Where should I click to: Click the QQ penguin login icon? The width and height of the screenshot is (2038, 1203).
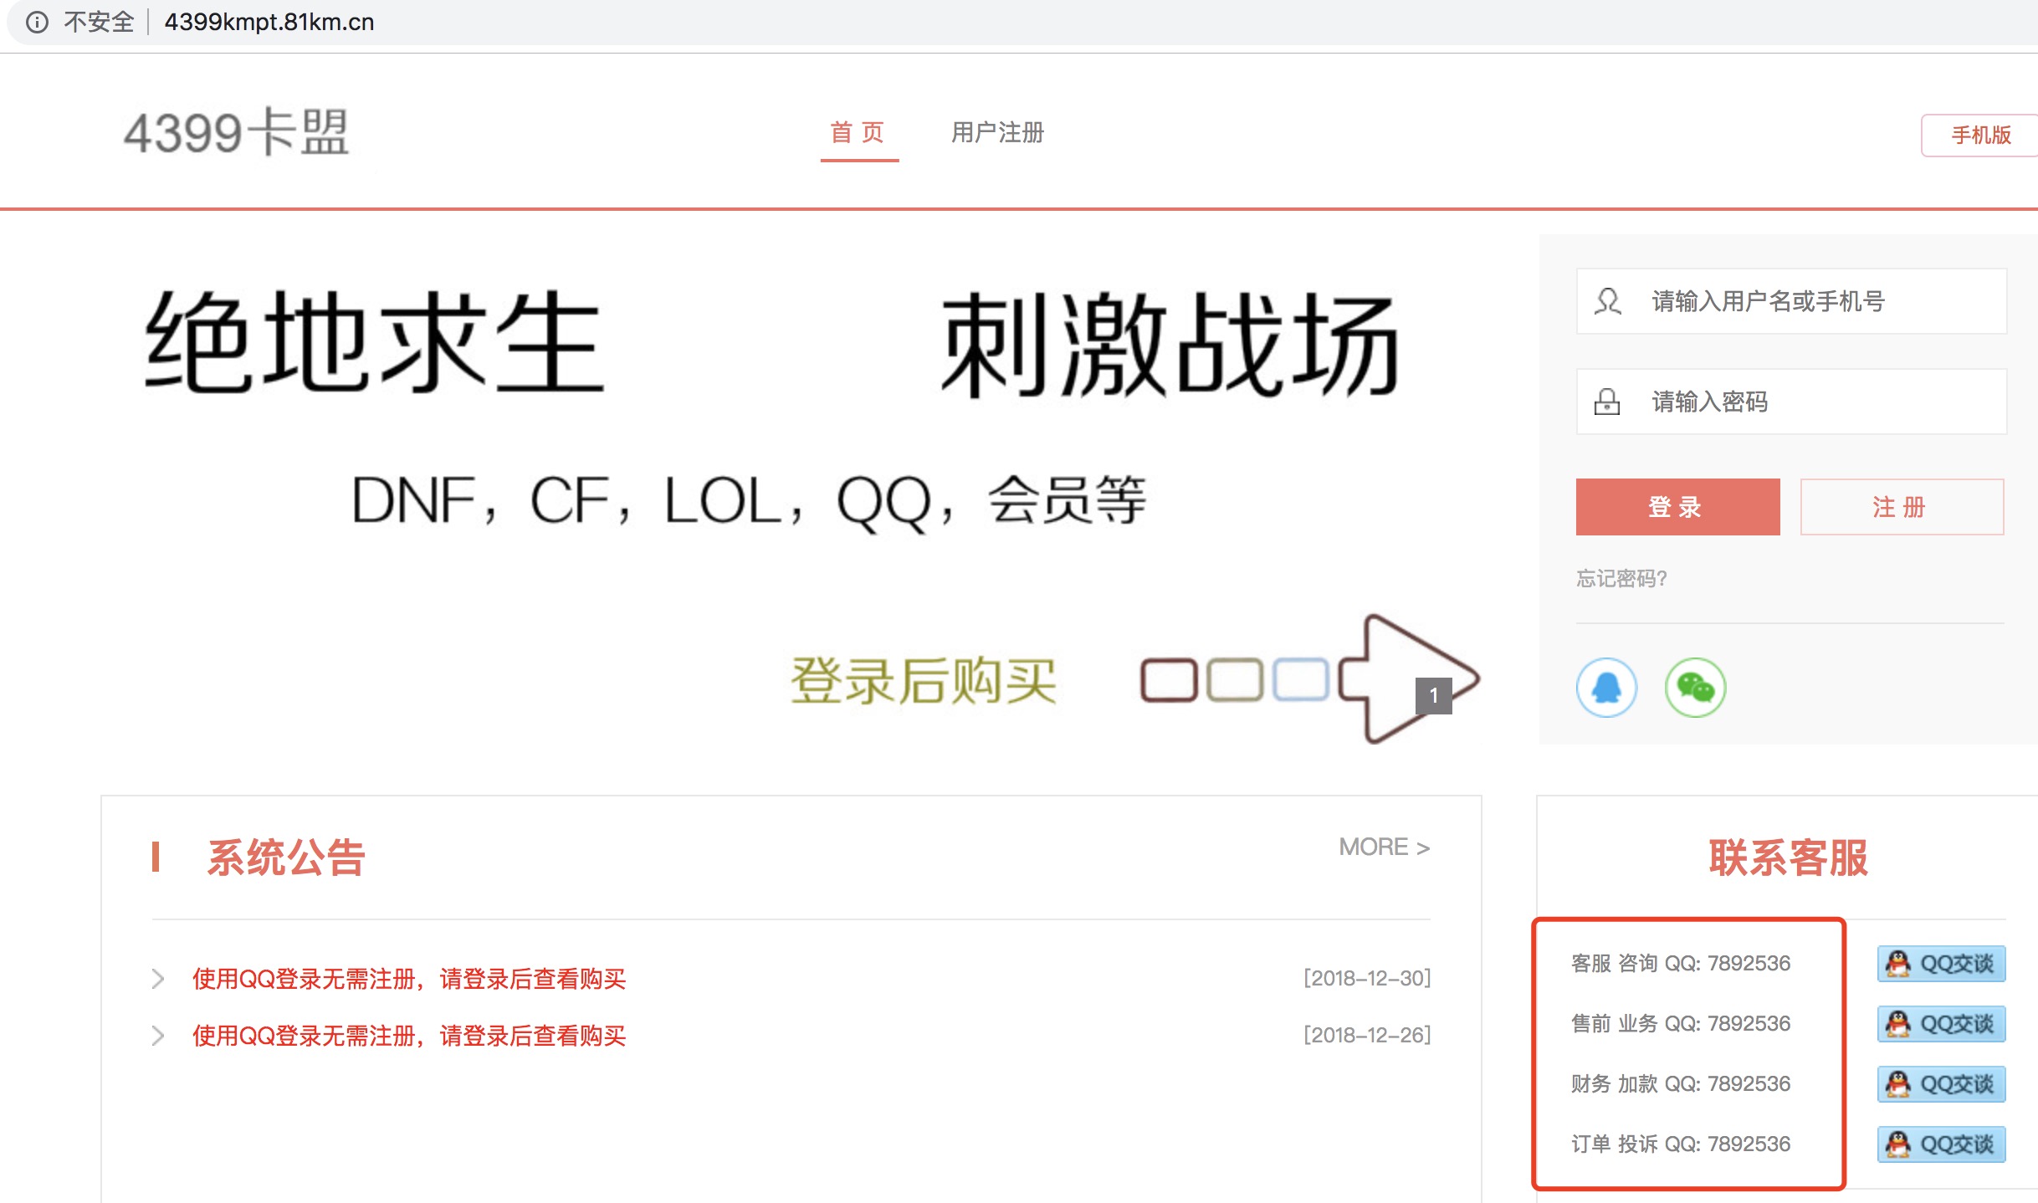coord(1606,688)
